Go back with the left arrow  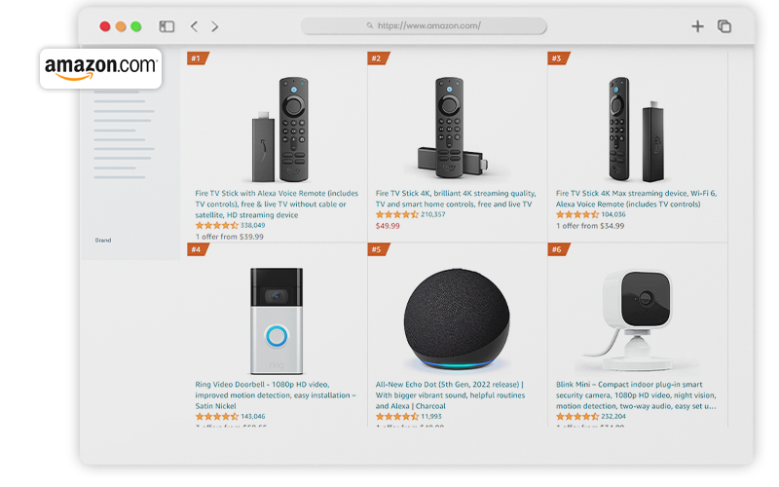(x=194, y=26)
